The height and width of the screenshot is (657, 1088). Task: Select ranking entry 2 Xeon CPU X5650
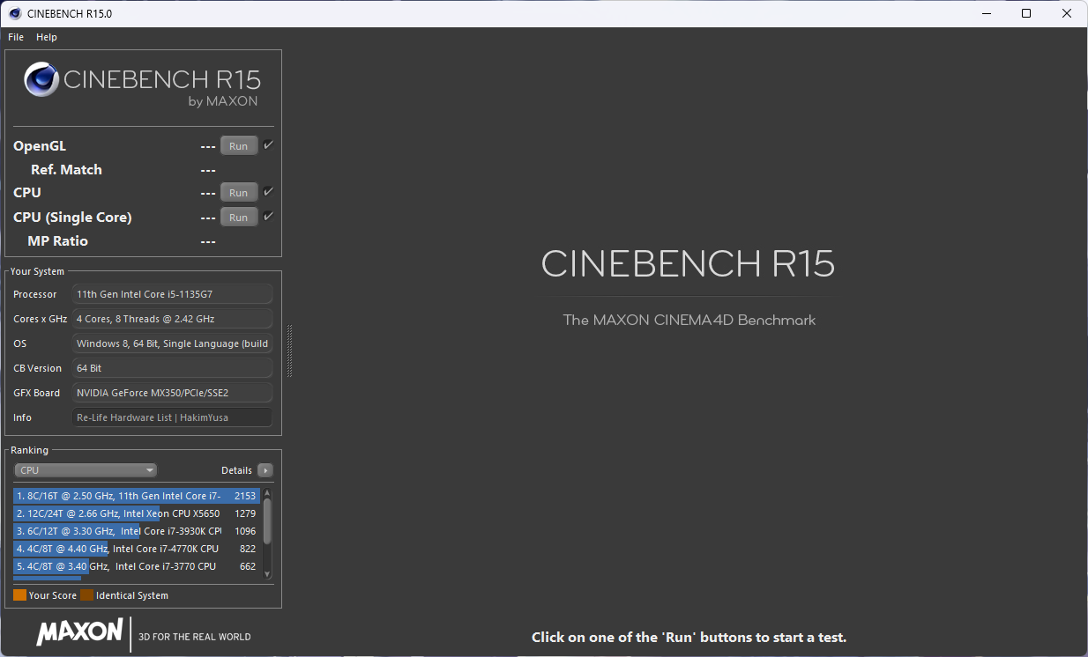(x=137, y=513)
